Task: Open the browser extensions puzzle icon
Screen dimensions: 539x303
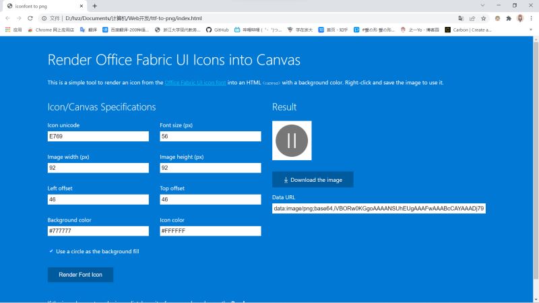Action: [x=509, y=18]
